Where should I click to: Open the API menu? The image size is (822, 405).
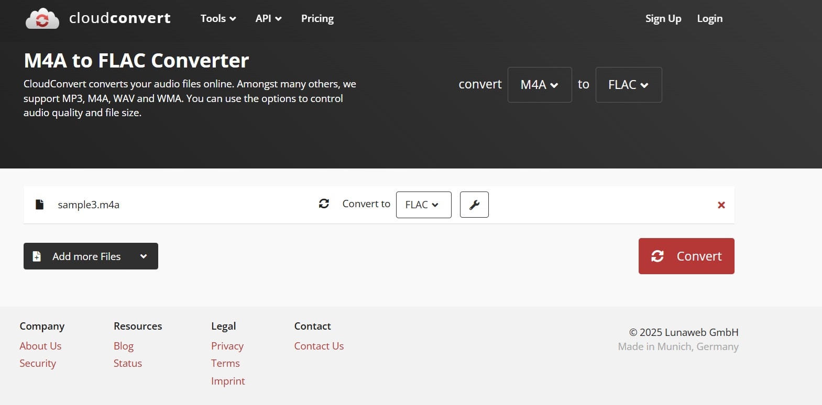[268, 18]
